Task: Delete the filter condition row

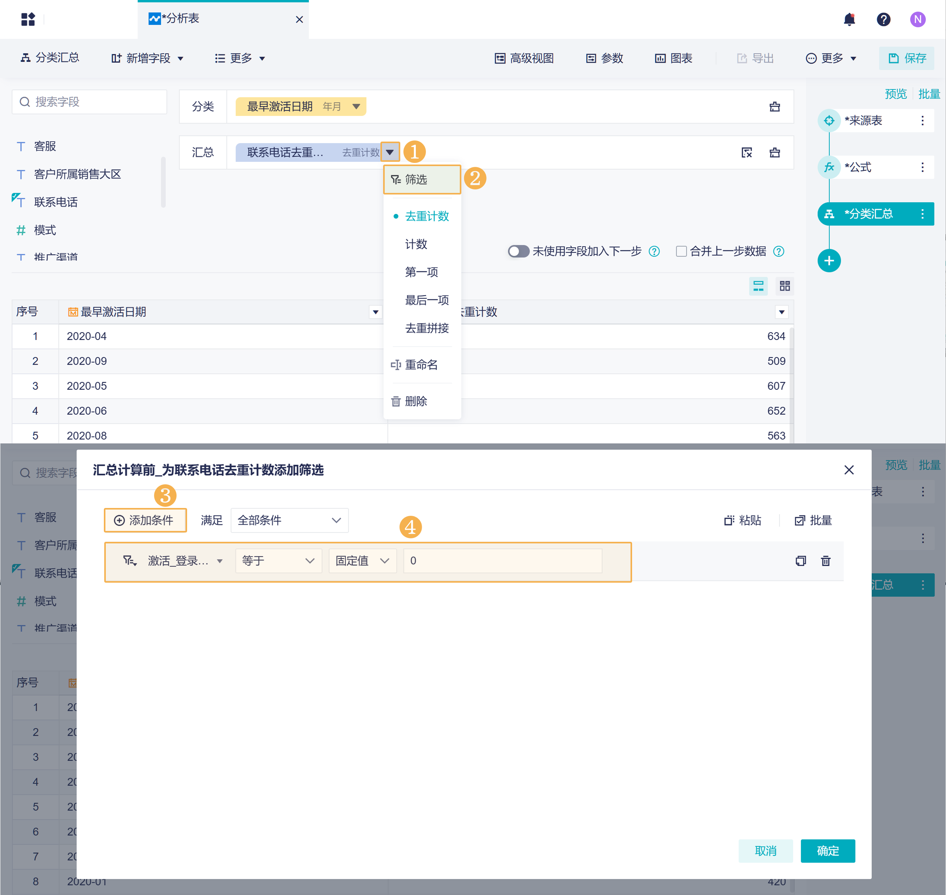Action: click(825, 561)
